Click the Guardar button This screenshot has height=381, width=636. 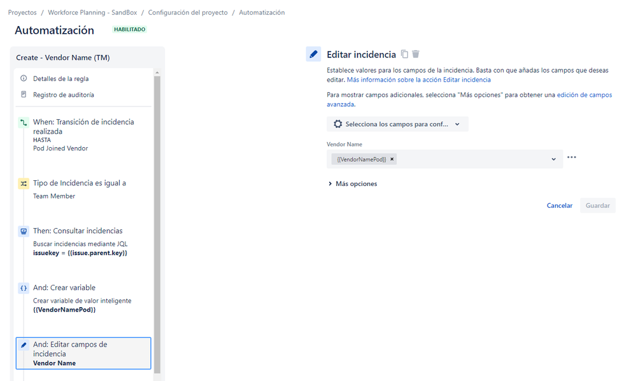pyautogui.click(x=597, y=205)
